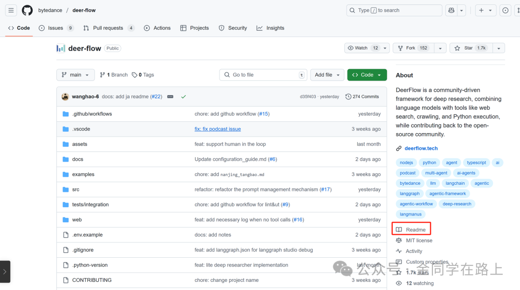Open fix: fix podcast issue commit link
Viewport: 520px width, 290px height.
pos(218,129)
